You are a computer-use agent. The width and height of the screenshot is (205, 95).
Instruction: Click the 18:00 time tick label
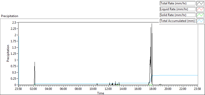(153, 89)
